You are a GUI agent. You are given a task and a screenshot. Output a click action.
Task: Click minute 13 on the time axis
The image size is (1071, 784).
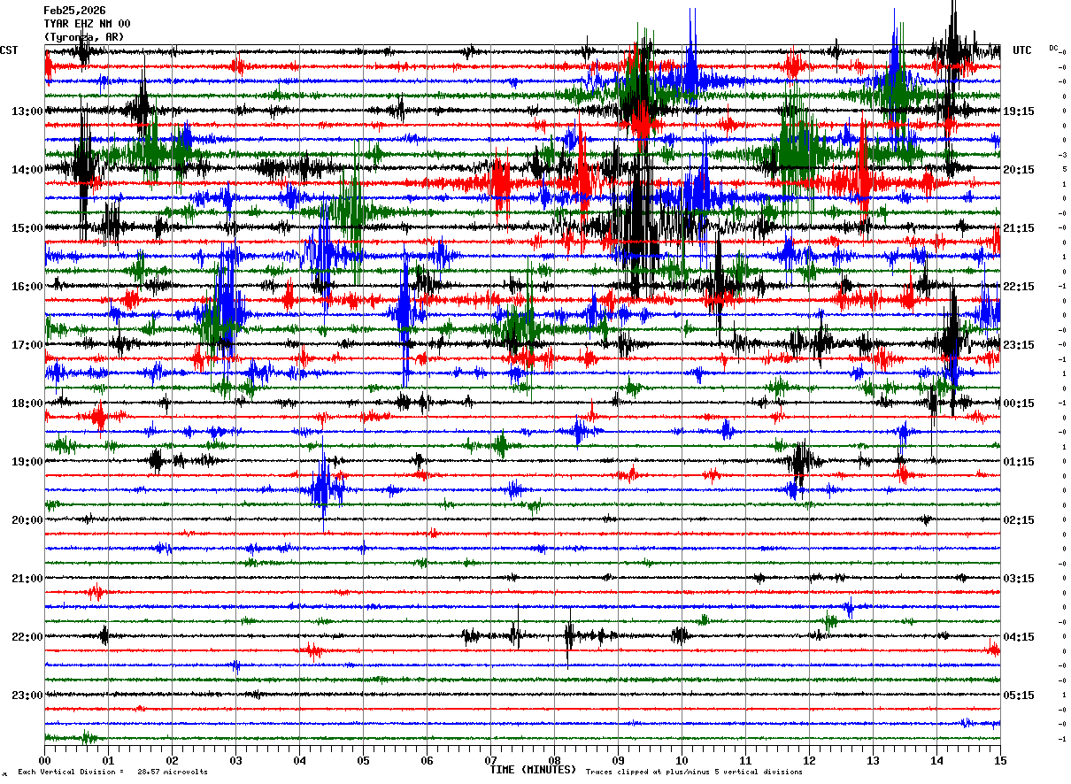pos(874,760)
